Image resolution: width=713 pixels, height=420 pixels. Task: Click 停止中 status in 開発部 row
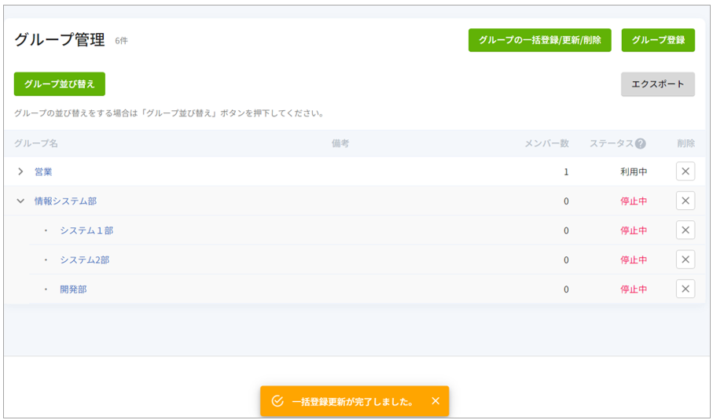point(634,289)
